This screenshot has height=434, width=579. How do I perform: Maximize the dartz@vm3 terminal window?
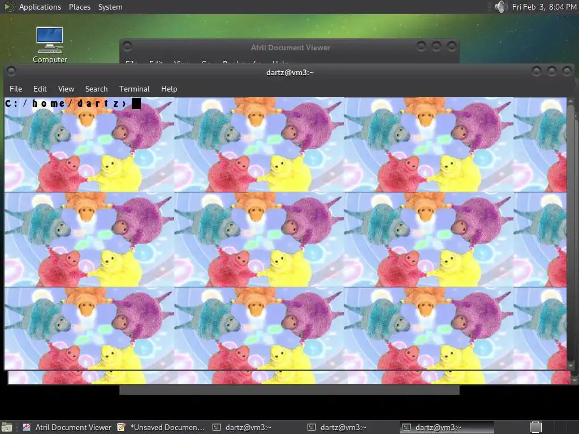[x=552, y=71]
